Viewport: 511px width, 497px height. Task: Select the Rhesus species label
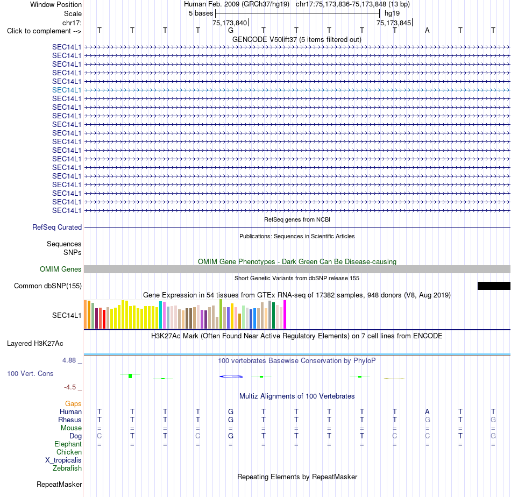point(70,420)
